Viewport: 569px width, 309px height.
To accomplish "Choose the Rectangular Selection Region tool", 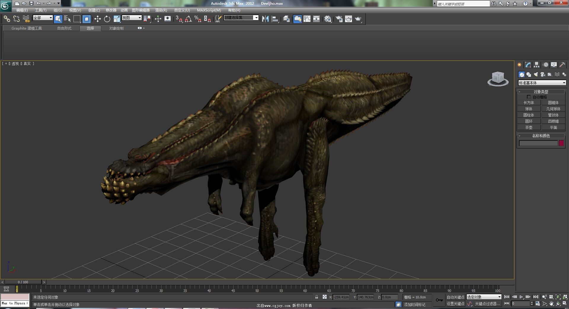I will point(77,19).
